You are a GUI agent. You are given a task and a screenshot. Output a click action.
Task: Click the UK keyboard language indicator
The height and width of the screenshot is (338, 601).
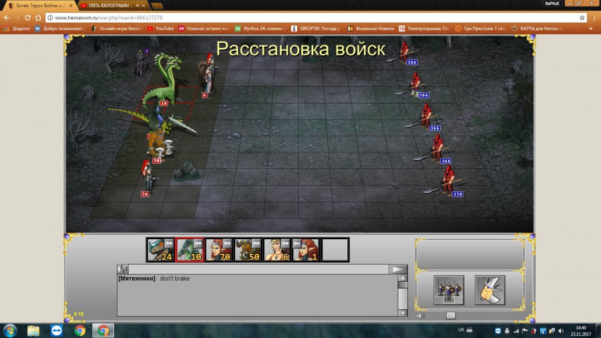(461, 329)
